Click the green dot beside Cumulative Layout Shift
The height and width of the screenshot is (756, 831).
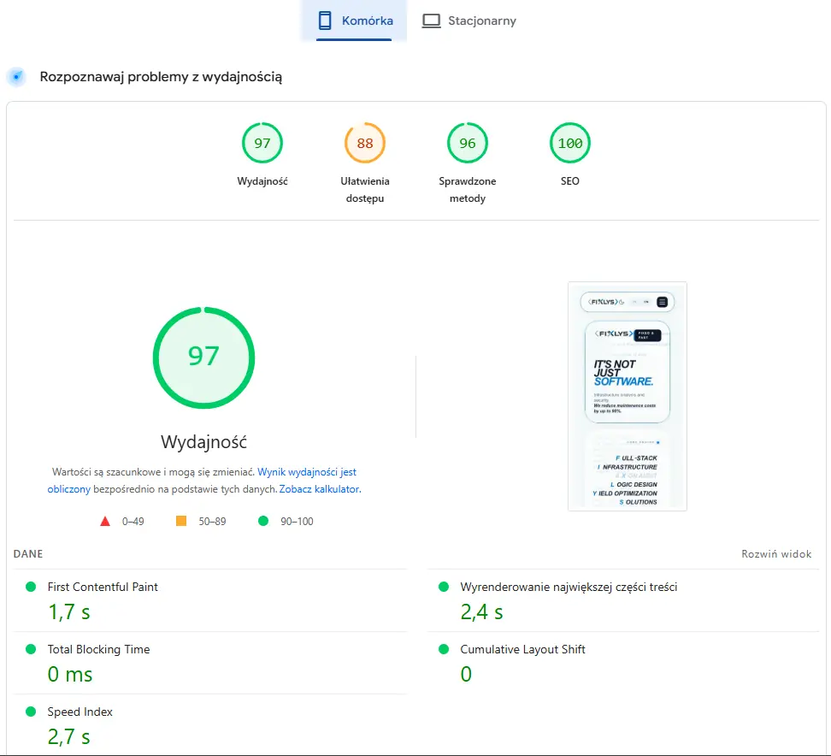click(x=444, y=649)
